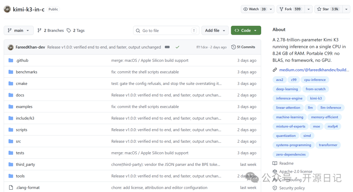Open third_party commit 'chore(third-party): vendor the JSON parser'
The width and height of the screenshot is (353, 192).
tap(166, 164)
